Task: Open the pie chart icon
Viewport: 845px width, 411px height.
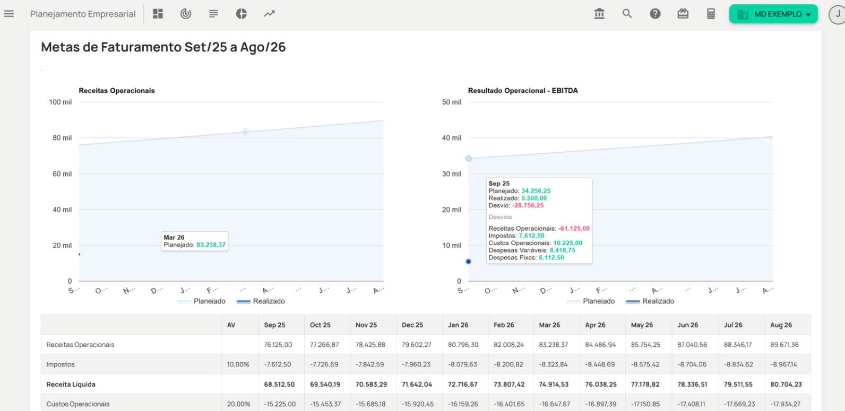Action: click(x=242, y=14)
